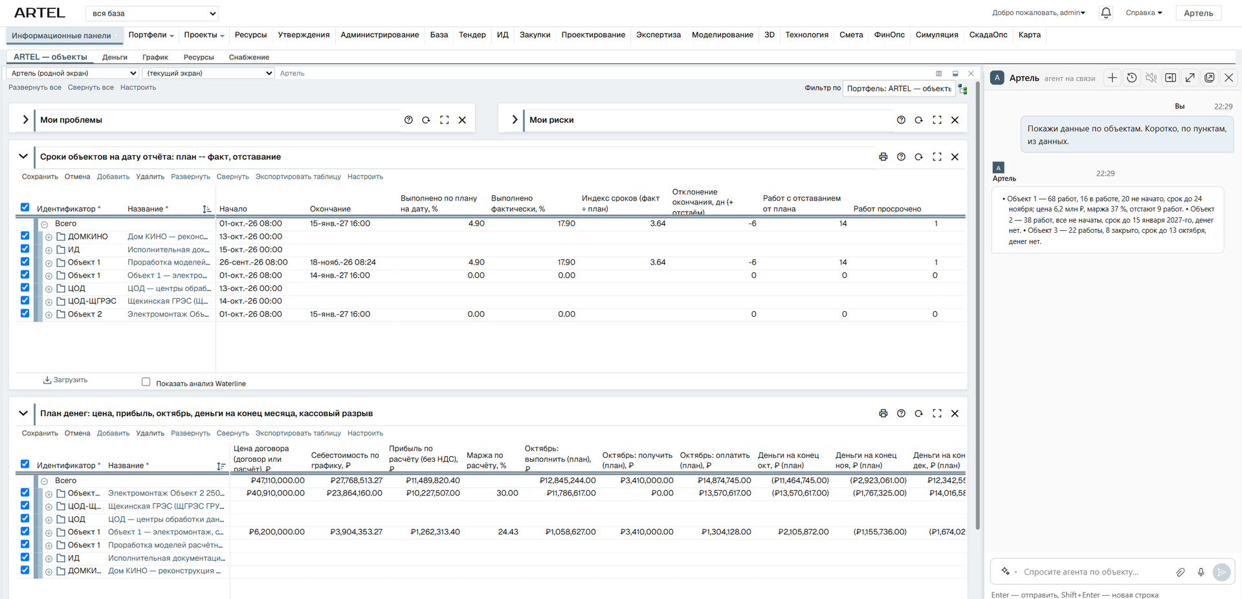Open the Портфели menu
This screenshot has width=1242, height=599.
151,35
